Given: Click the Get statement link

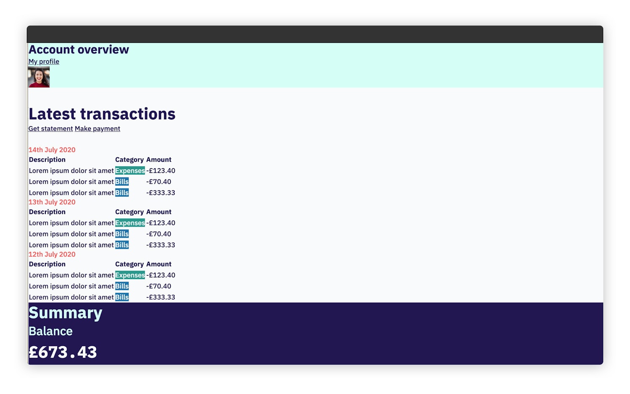Looking at the screenshot, I should point(50,128).
